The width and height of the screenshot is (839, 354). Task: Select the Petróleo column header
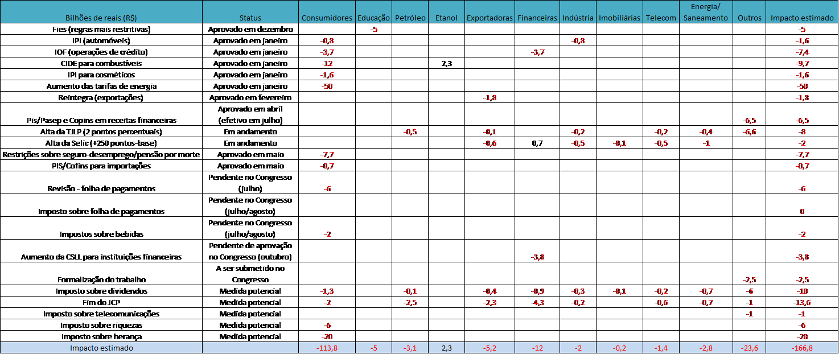tap(410, 18)
